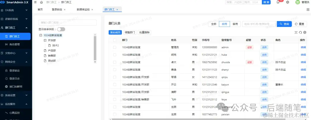Expand the 文档中心 sidebar menu
Image resolution: width=311 pixels, height=120 pixels.
(15, 53)
